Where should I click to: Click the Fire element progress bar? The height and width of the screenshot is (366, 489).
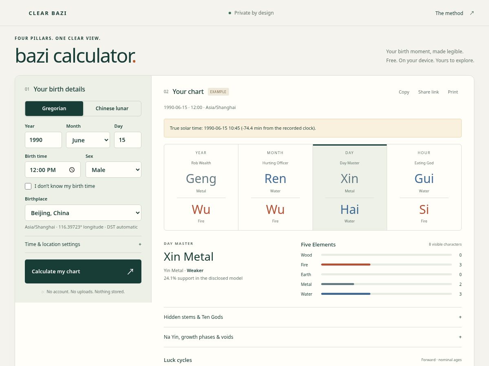[386, 265]
